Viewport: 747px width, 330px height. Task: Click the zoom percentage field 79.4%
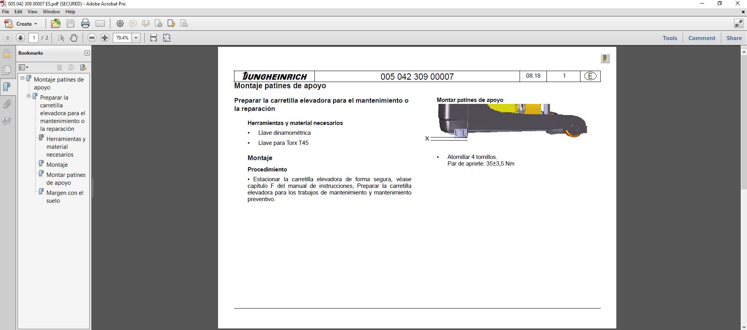point(122,38)
